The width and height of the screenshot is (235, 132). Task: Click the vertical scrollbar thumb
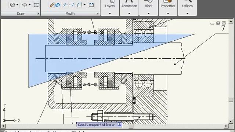[x=231, y=100]
